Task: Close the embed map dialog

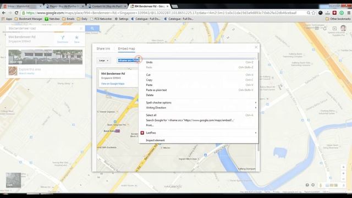Action: tap(256, 47)
